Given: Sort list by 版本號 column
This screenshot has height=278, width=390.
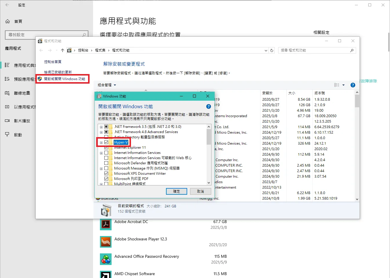Looking at the screenshot, I should [320, 93].
